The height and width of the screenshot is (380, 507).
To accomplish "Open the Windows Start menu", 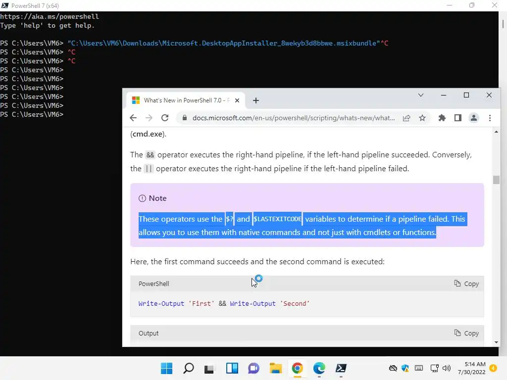I will (166, 368).
